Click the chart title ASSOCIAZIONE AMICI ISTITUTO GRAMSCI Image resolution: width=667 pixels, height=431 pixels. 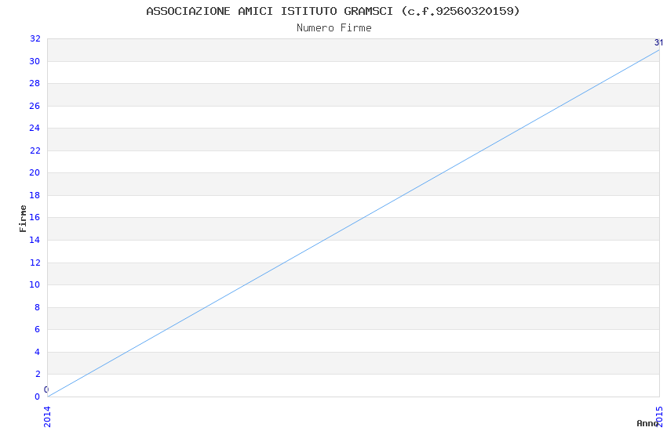(333, 11)
